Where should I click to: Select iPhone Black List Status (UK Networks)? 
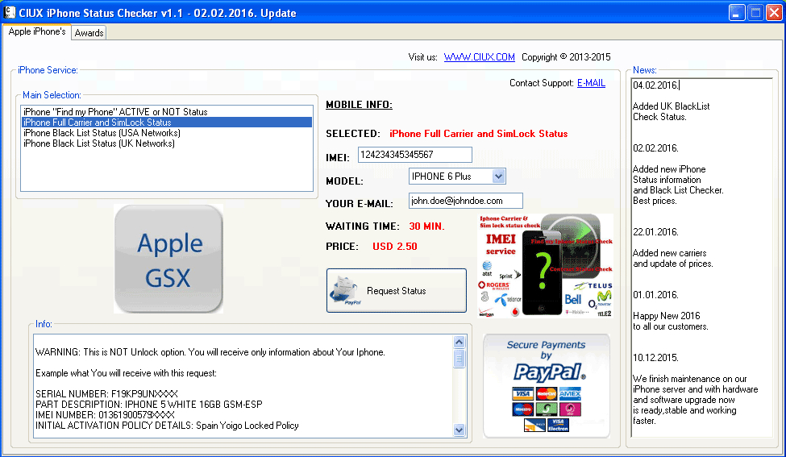[166, 143]
